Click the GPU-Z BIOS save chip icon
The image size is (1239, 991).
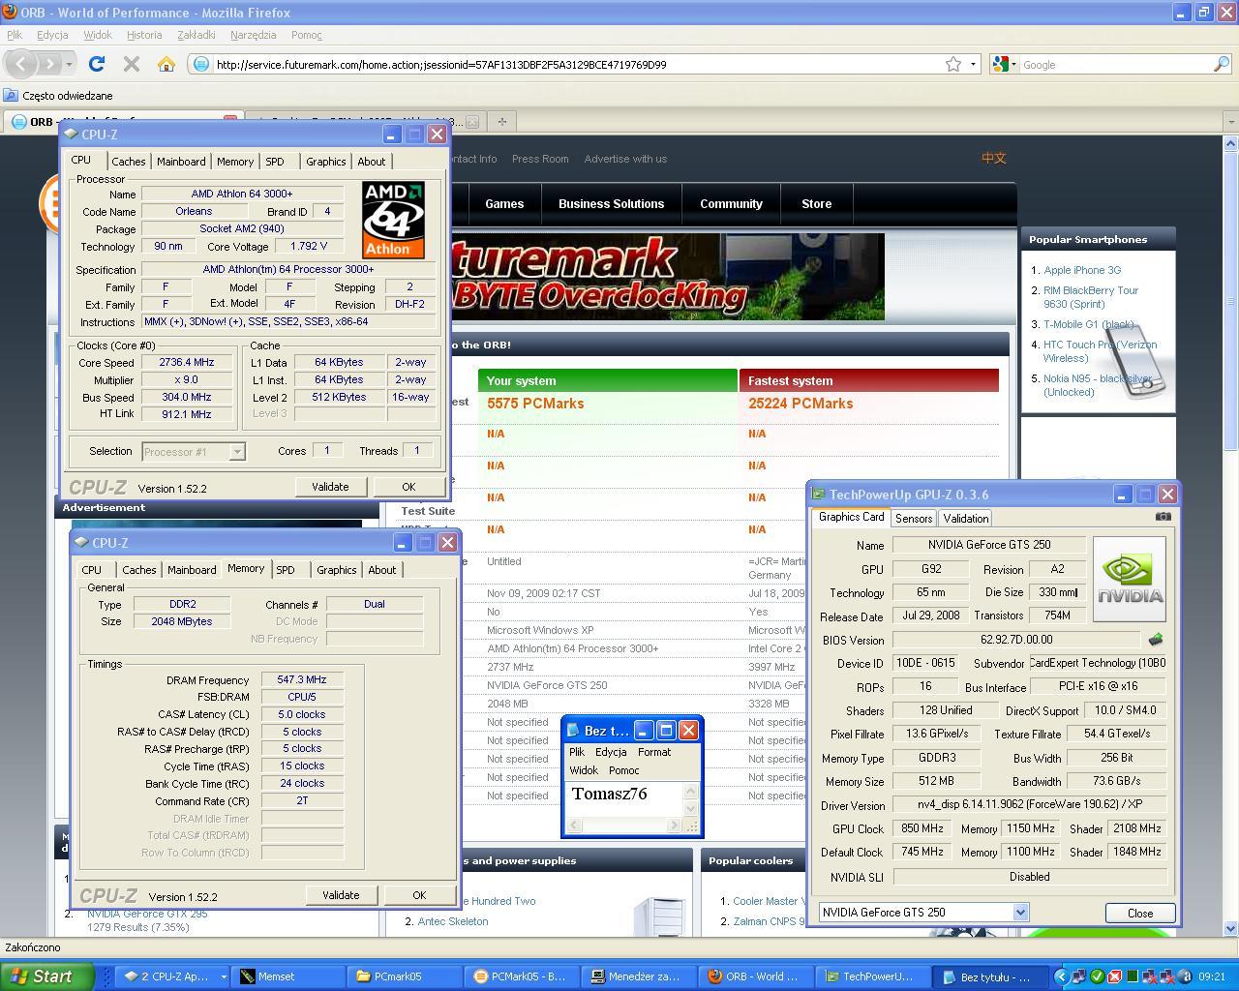tap(1155, 640)
